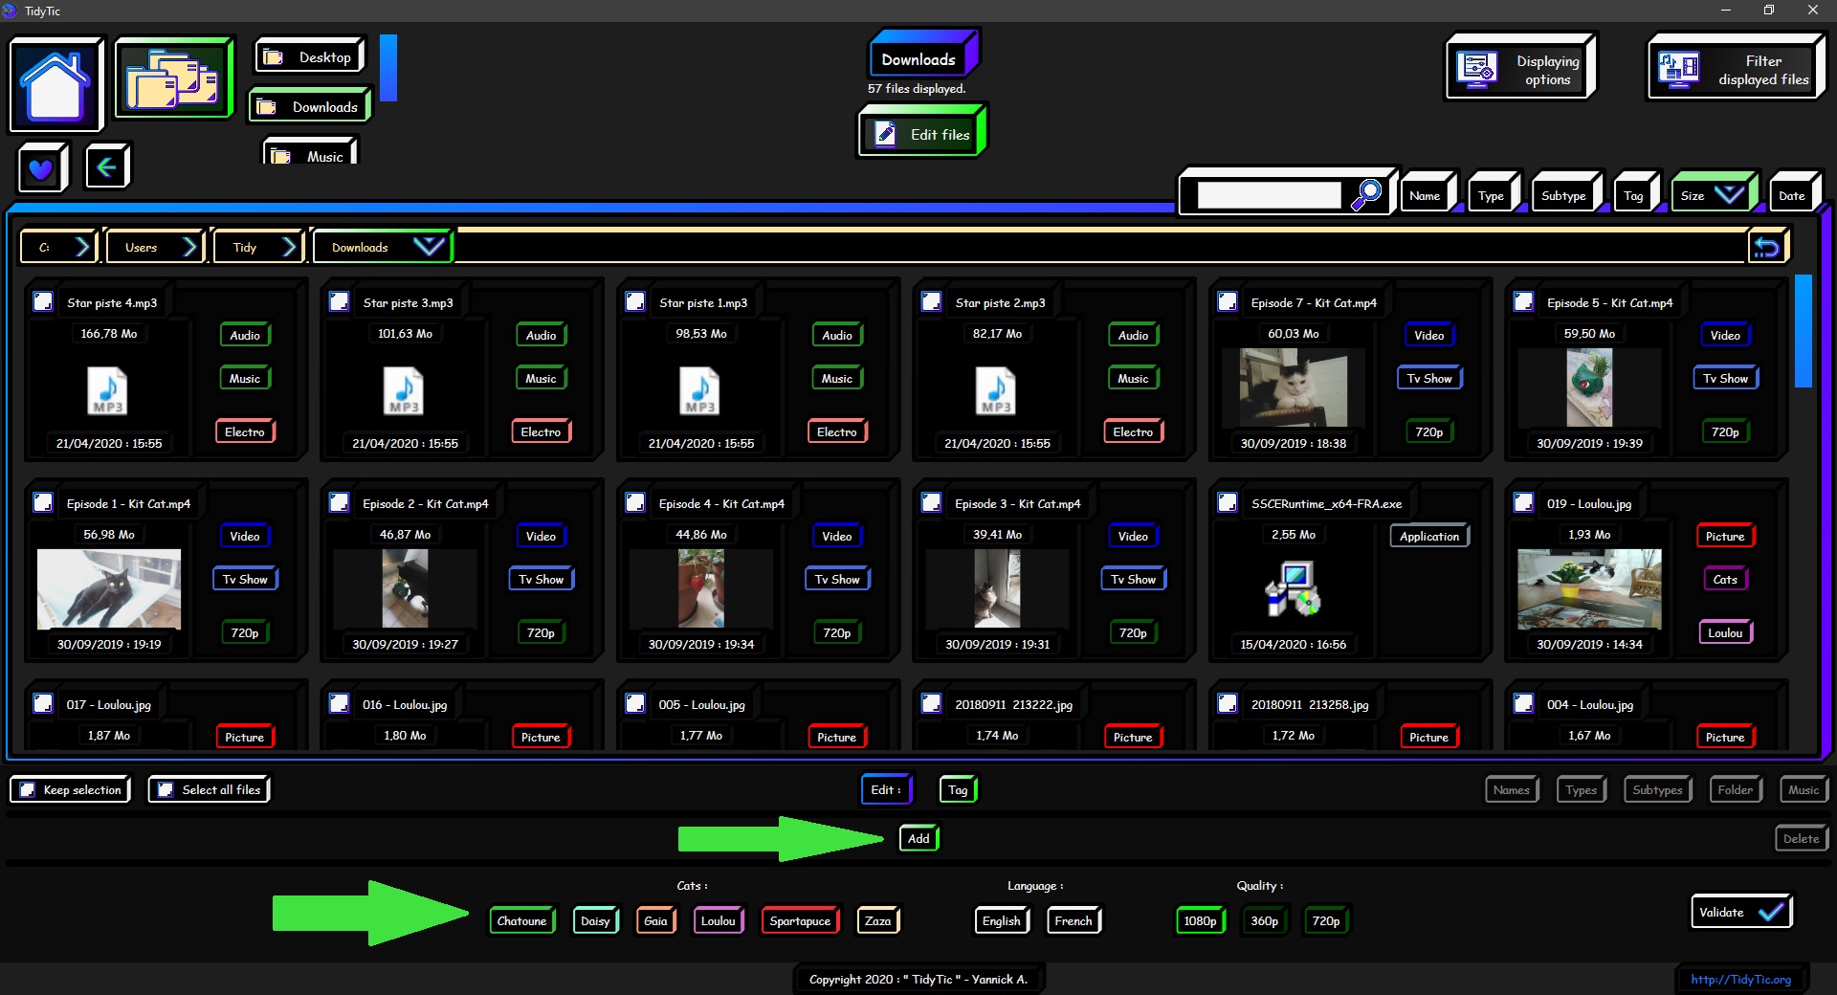Open Displaying options
This screenshot has width=1837, height=995.
(1520, 69)
